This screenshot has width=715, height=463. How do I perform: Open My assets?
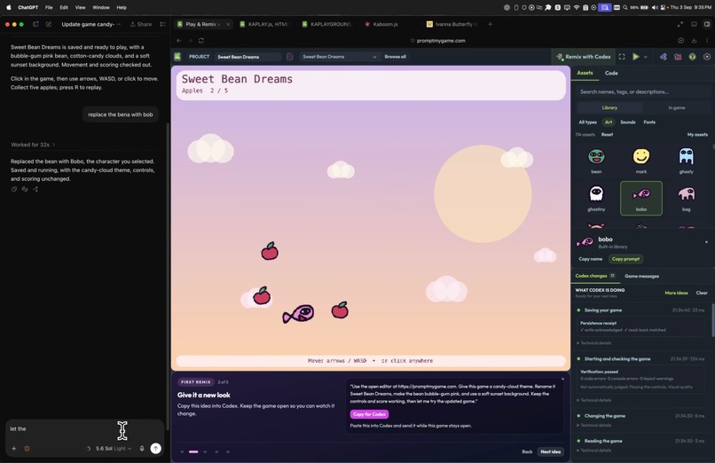point(697,135)
